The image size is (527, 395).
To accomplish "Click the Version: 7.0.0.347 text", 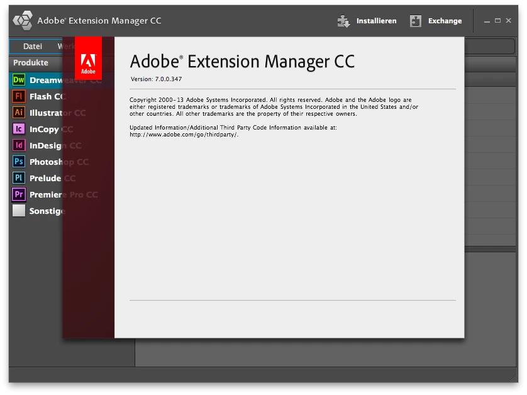I will coord(157,79).
